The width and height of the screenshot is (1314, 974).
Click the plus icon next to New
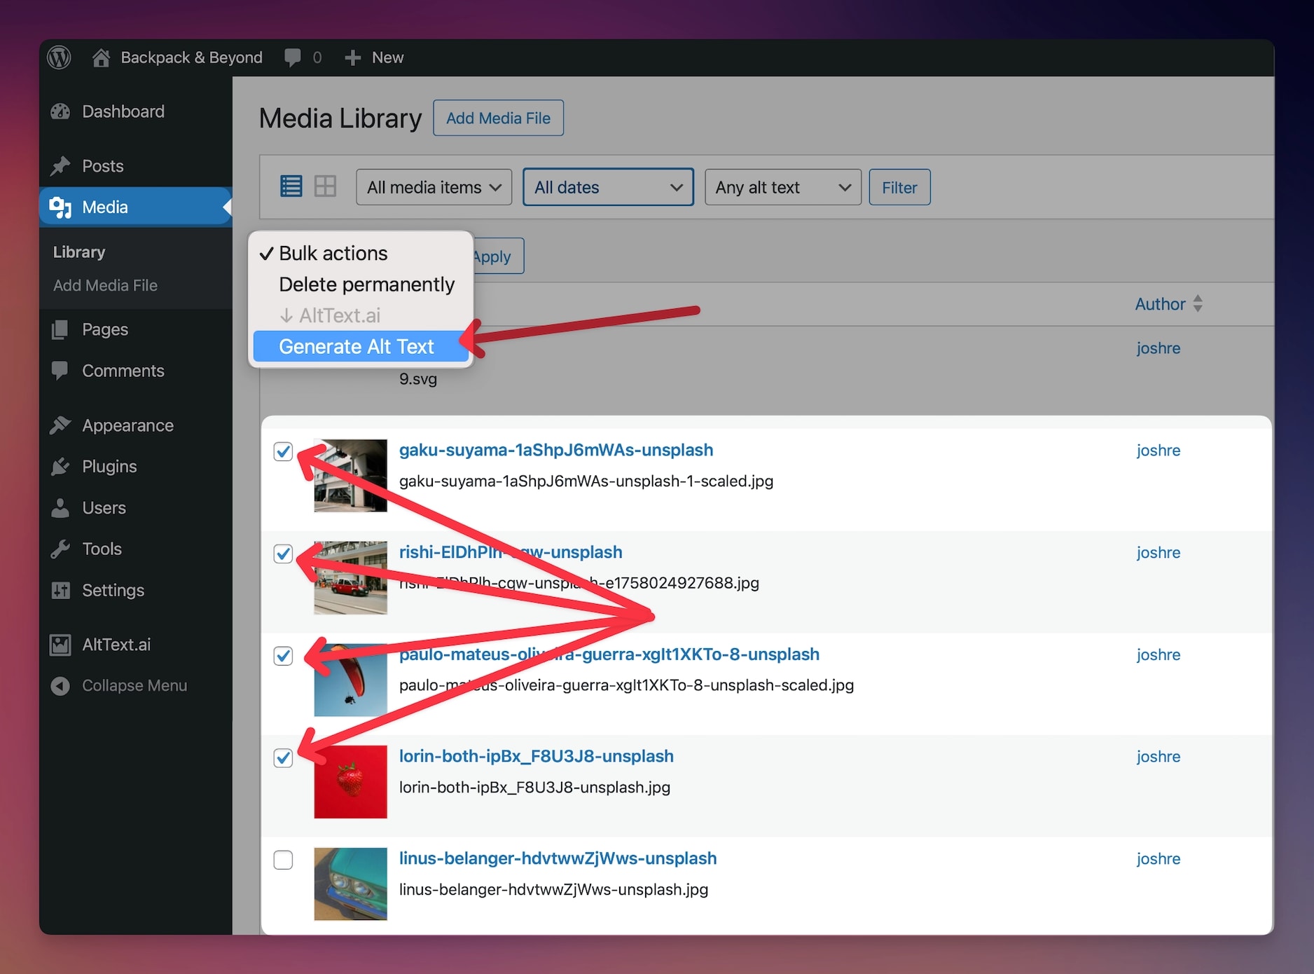(x=353, y=57)
